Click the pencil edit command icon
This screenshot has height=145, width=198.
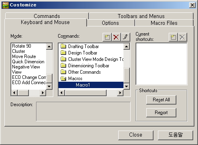coord(125,37)
